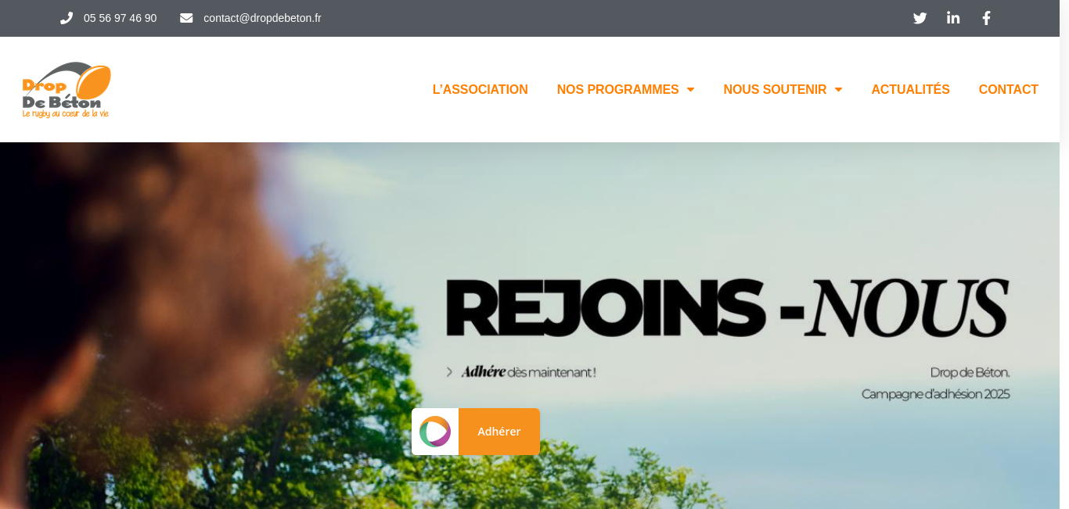
Task: Click the Rejoins-Nous banner headline
Action: pyautogui.click(x=727, y=307)
